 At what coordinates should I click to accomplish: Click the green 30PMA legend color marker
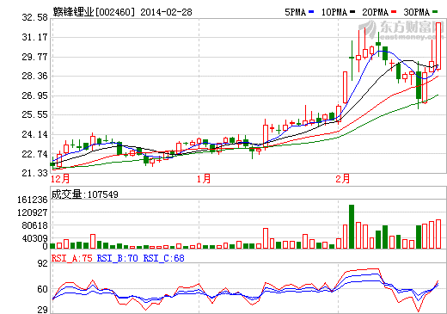tap(435, 12)
